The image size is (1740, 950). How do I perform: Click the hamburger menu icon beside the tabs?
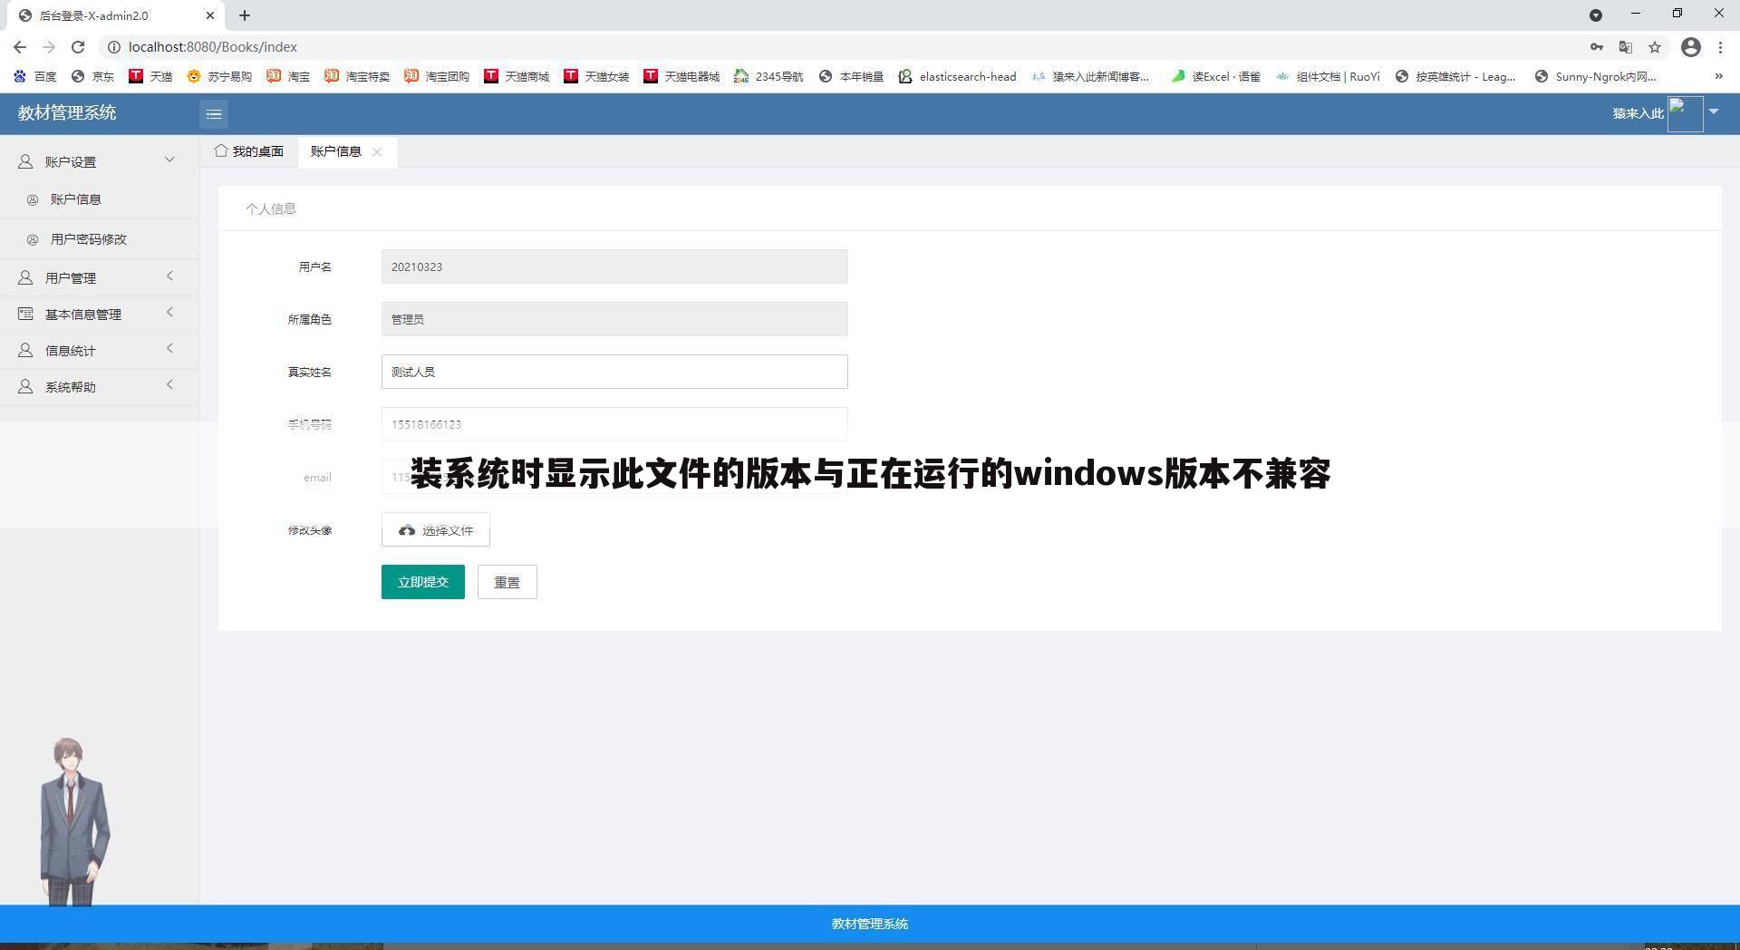point(214,114)
